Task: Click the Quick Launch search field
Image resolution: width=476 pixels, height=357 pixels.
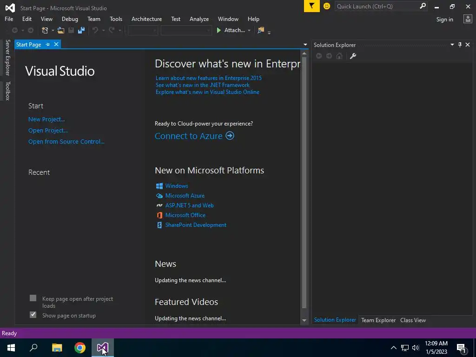Action: [377, 6]
